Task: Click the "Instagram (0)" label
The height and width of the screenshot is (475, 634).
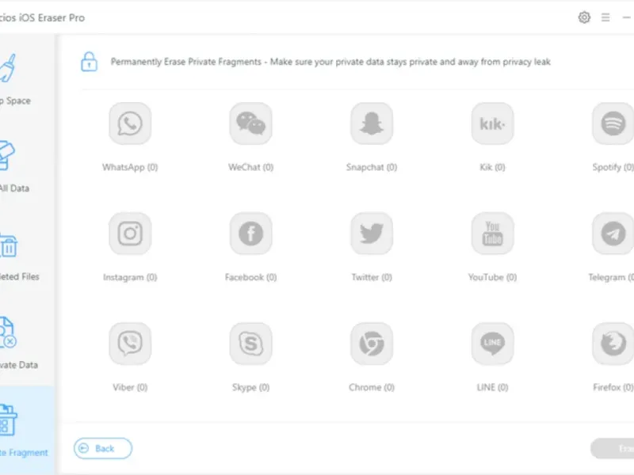Action: pos(130,277)
